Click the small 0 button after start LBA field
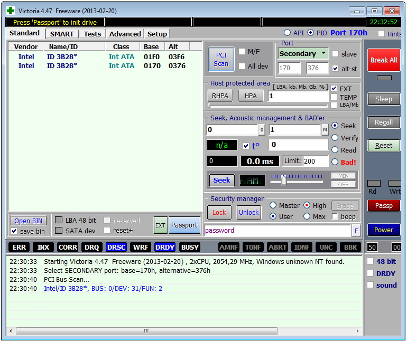Viewport: 407px width, 342px height. pyautogui.click(x=262, y=129)
